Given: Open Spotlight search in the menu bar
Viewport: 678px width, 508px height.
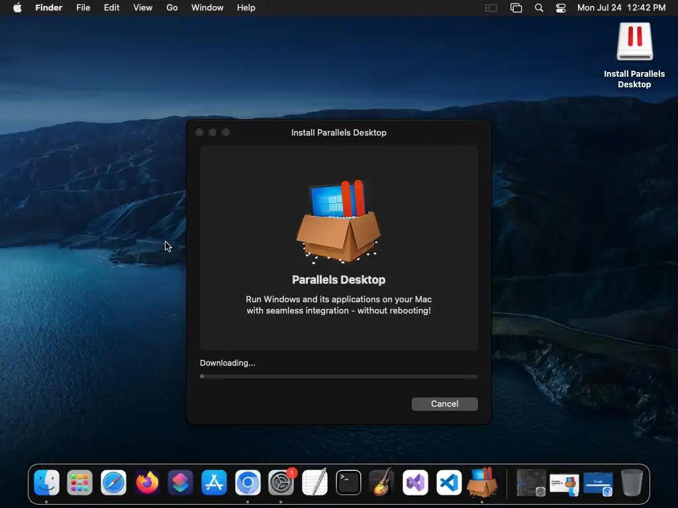Looking at the screenshot, I should [x=539, y=8].
